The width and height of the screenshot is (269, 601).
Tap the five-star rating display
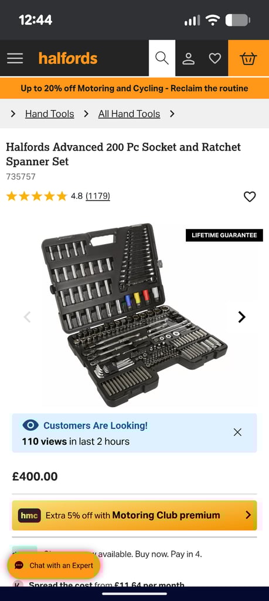tap(37, 196)
